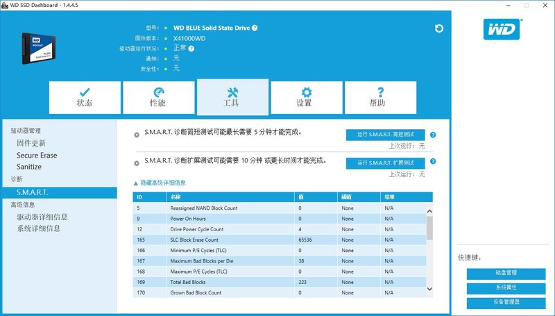Click Drive Power Cycle Count row

coord(280,229)
